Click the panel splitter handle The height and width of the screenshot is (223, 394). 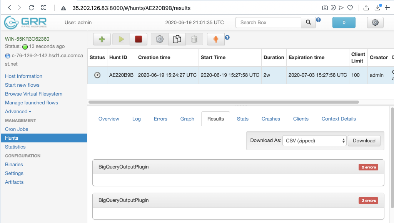point(241,106)
